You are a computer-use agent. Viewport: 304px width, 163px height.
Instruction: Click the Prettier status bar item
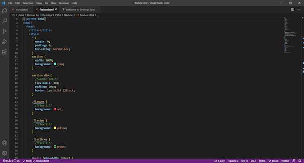pyautogui.click(x=285, y=161)
